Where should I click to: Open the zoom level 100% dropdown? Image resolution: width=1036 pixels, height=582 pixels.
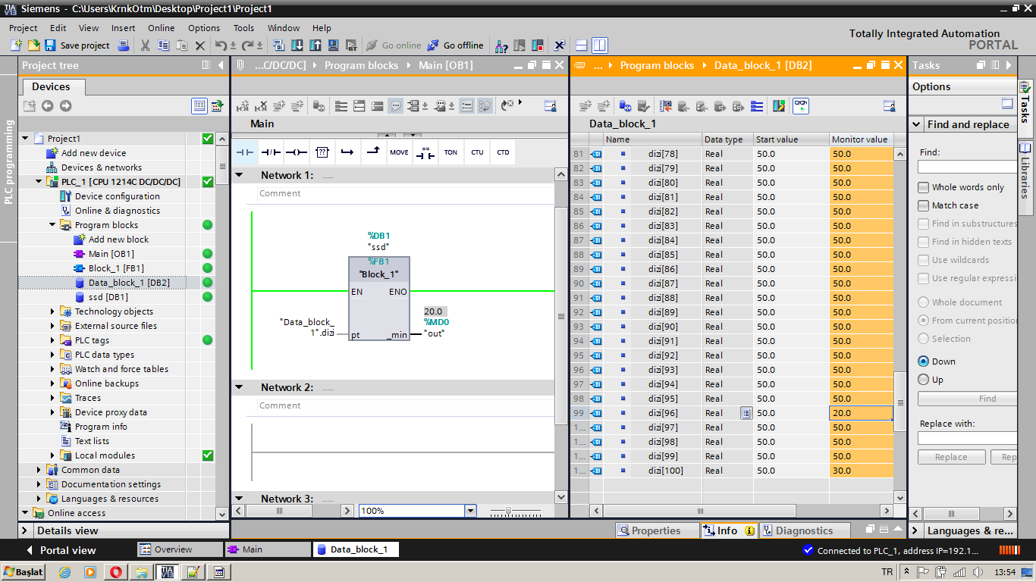[x=470, y=511]
